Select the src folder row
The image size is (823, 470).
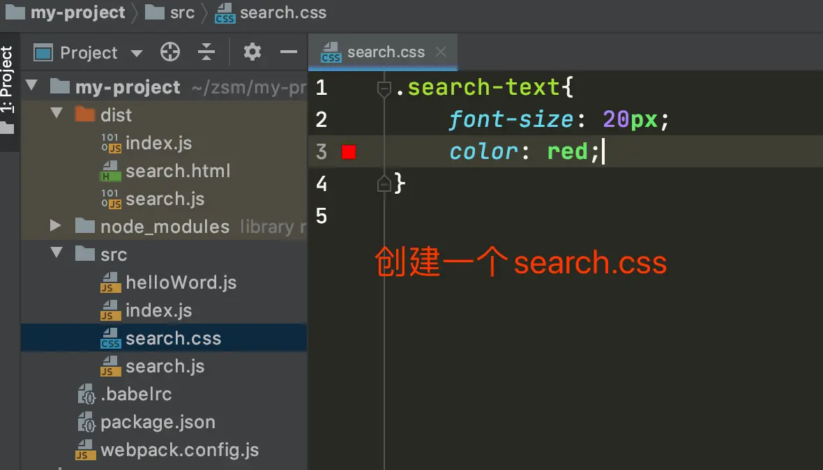point(164,255)
